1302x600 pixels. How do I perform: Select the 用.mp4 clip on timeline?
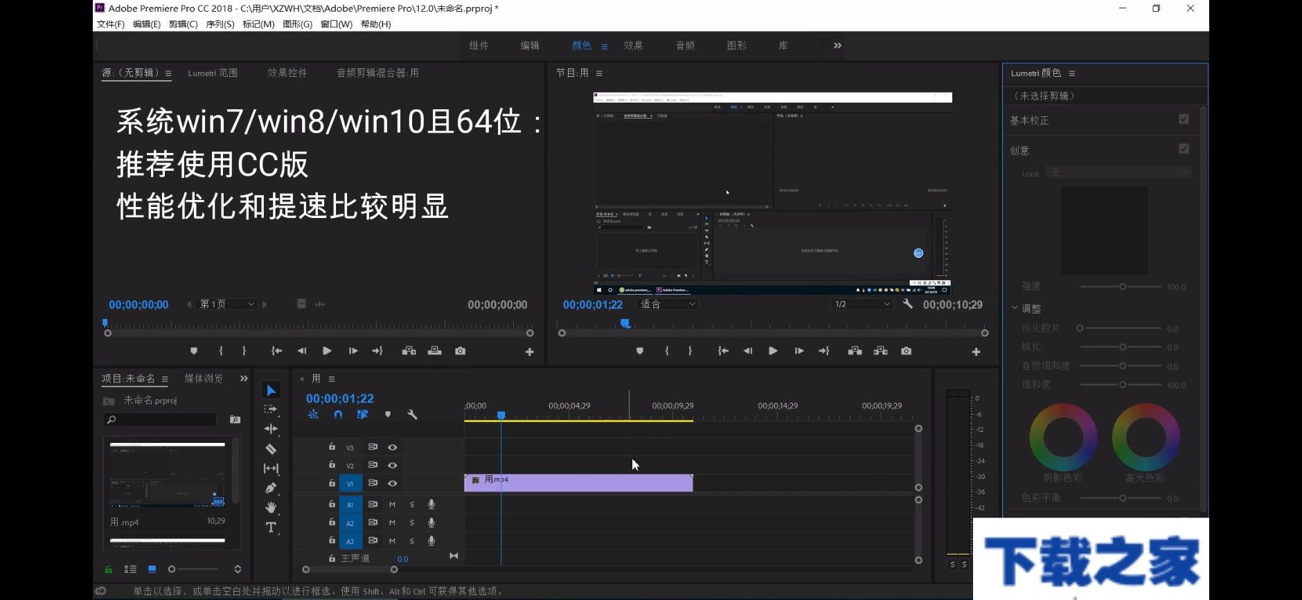(578, 483)
